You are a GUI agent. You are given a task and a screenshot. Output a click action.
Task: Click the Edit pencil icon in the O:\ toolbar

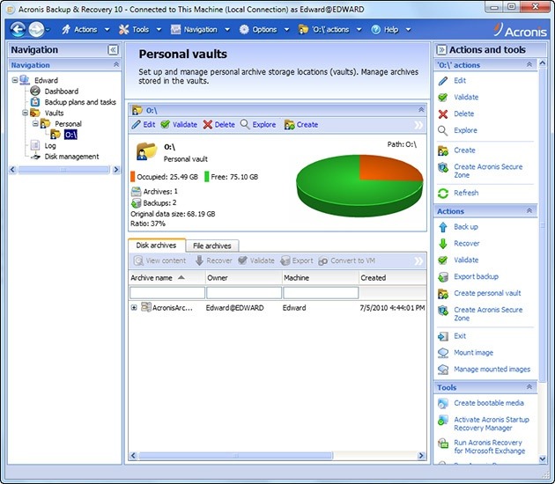point(136,124)
